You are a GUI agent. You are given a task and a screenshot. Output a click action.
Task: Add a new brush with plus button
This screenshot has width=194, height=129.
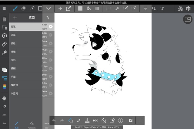[15, 18]
